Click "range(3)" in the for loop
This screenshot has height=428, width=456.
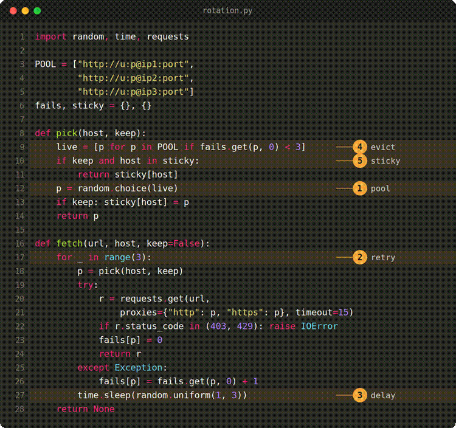(x=125, y=258)
